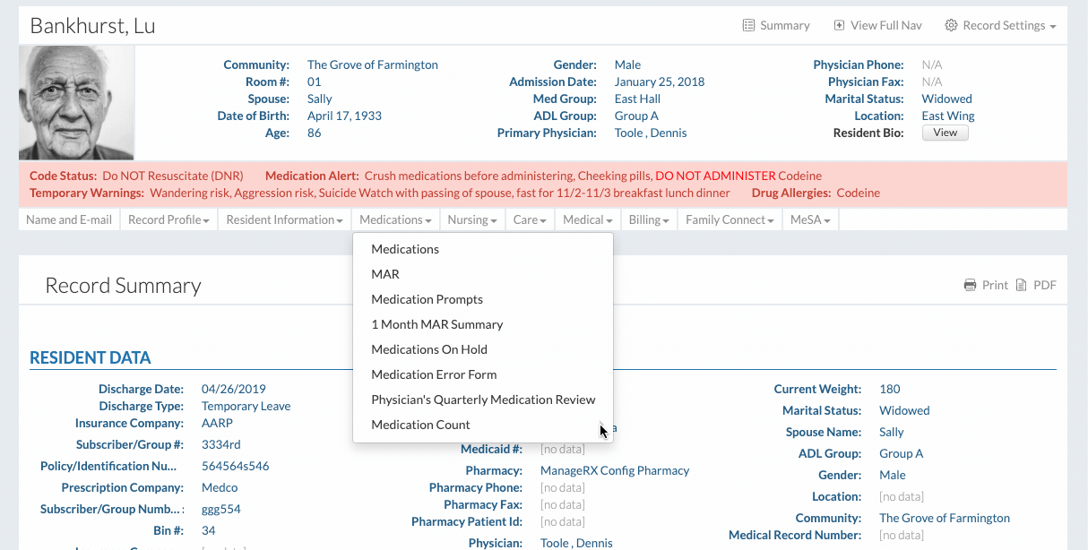
Task: Choose Medication Error Form menu entry
Action: pyautogui.click(x=434, y=374)
